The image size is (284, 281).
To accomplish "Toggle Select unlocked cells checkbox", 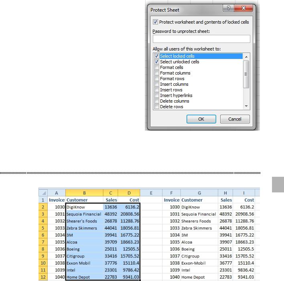I will 157,62.
